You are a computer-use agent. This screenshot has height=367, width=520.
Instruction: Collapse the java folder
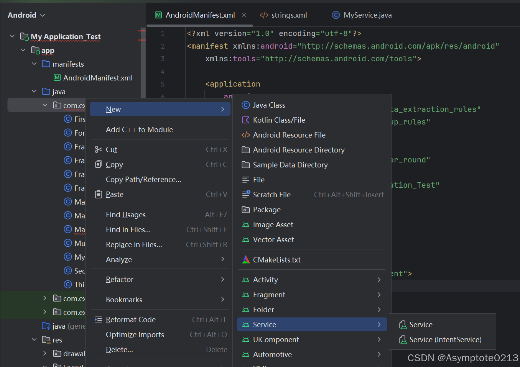(x=34, y=92)
